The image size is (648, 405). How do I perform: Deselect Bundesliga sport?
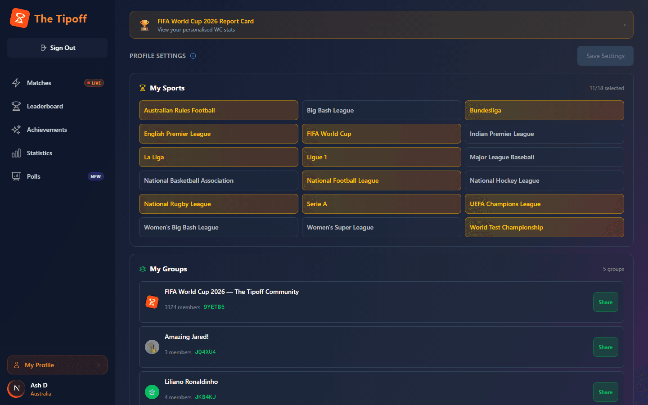(x=544, y=110)
